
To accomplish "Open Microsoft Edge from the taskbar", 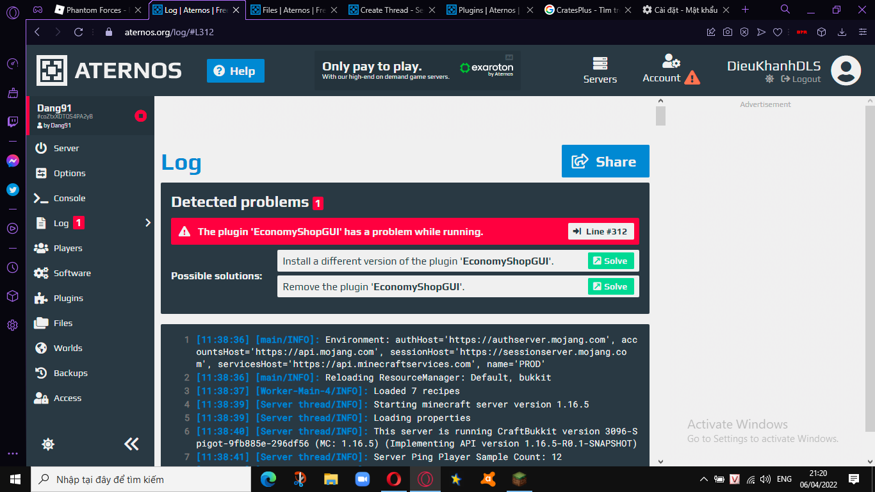I will [268, 479].
